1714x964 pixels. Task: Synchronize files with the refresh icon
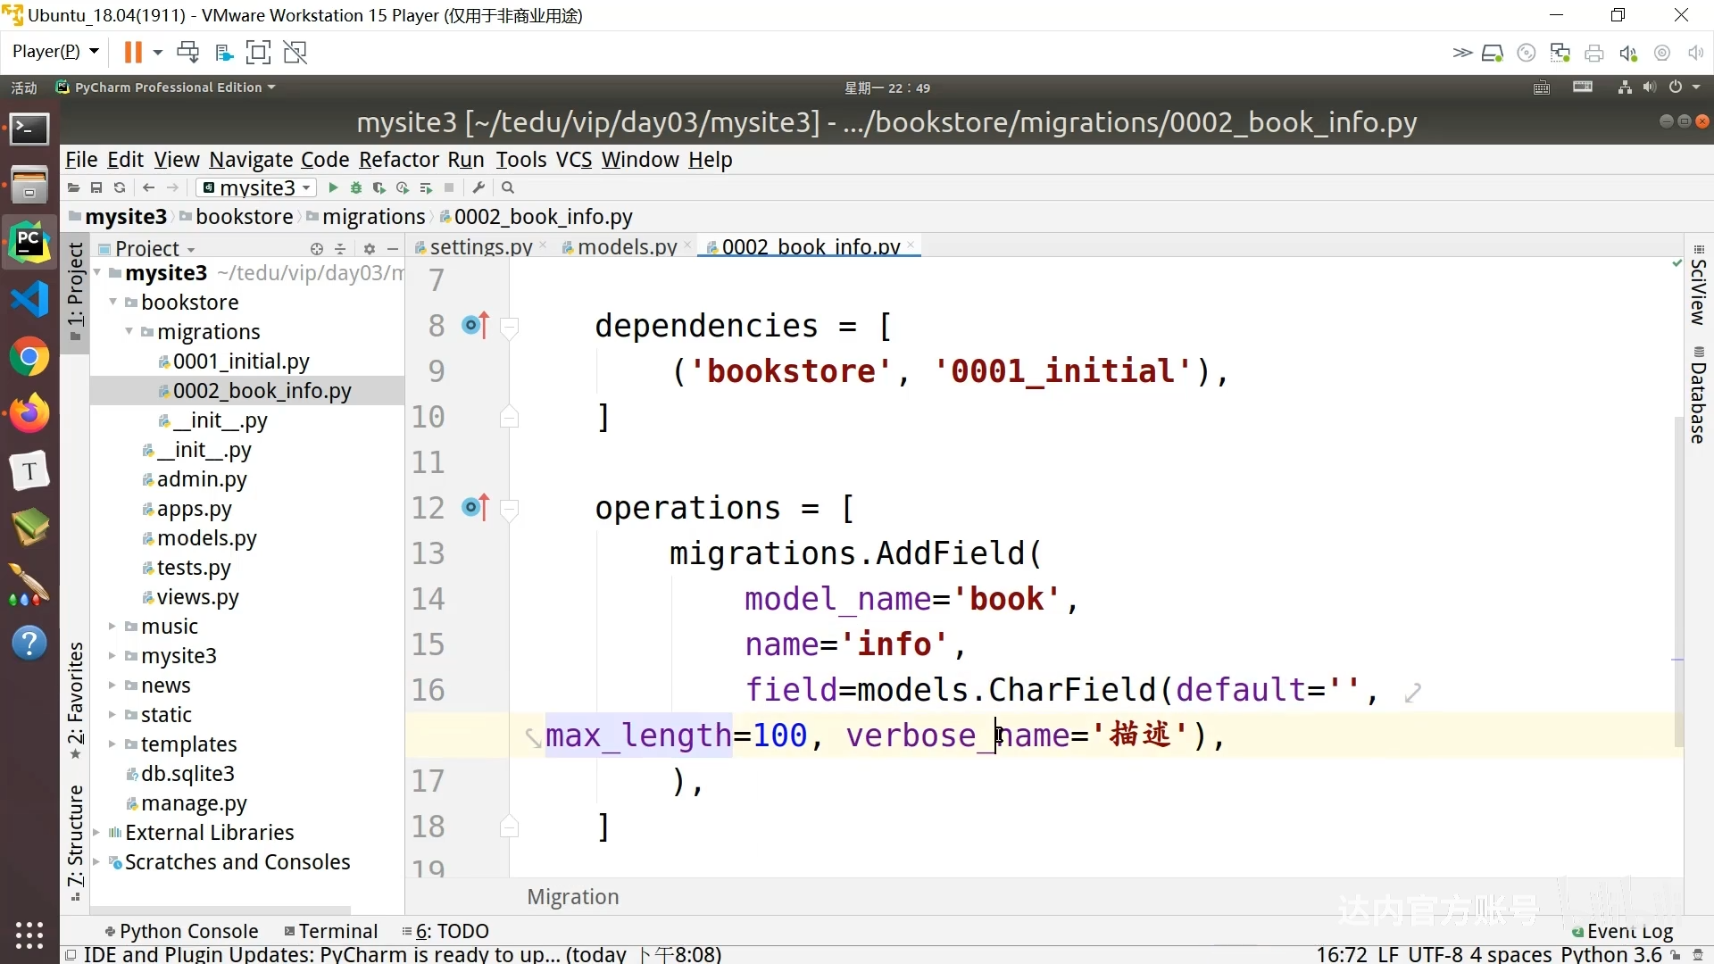(120, 187)
